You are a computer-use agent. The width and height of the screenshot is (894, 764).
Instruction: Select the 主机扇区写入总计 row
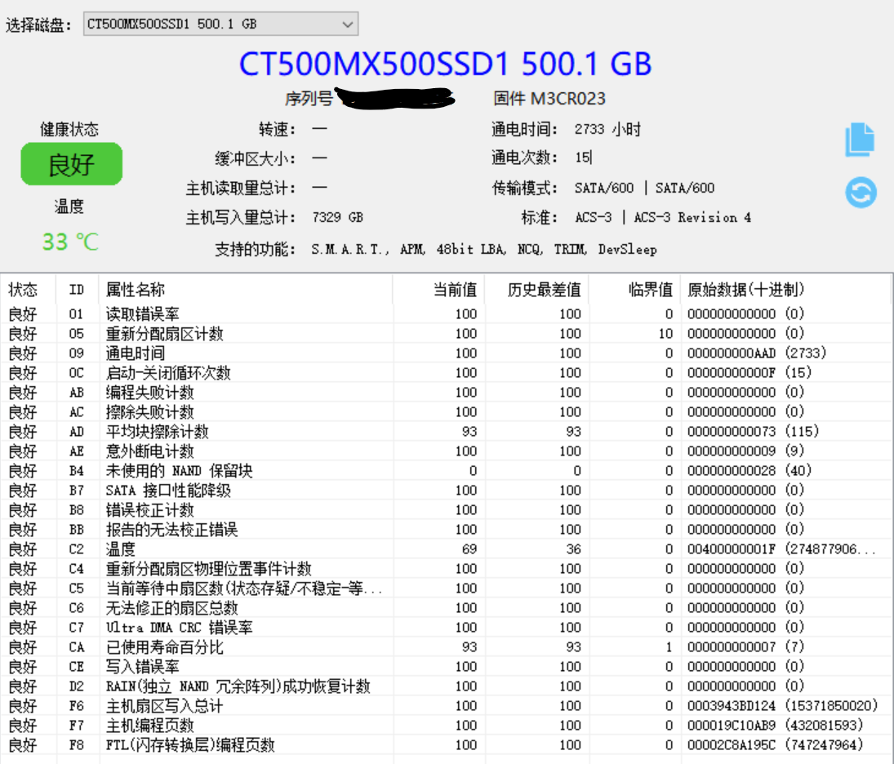445,706
